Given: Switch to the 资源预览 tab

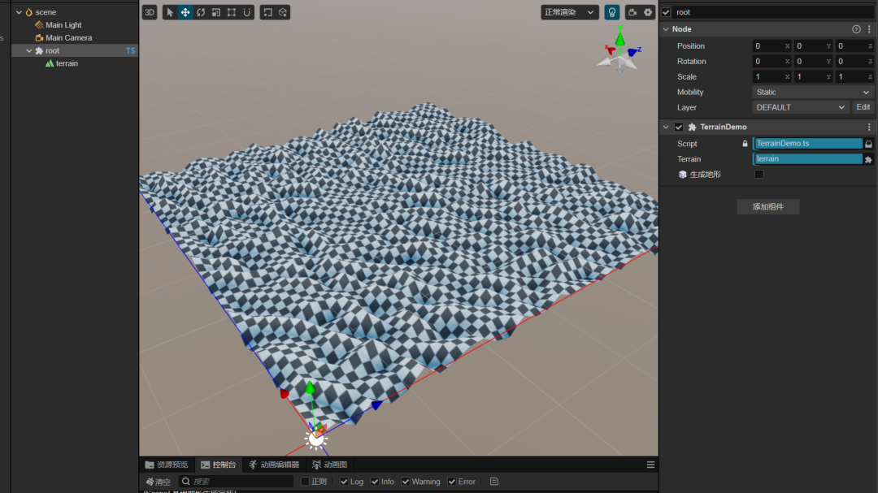Looking at the screenshot, I should click(x=167, y=465).
